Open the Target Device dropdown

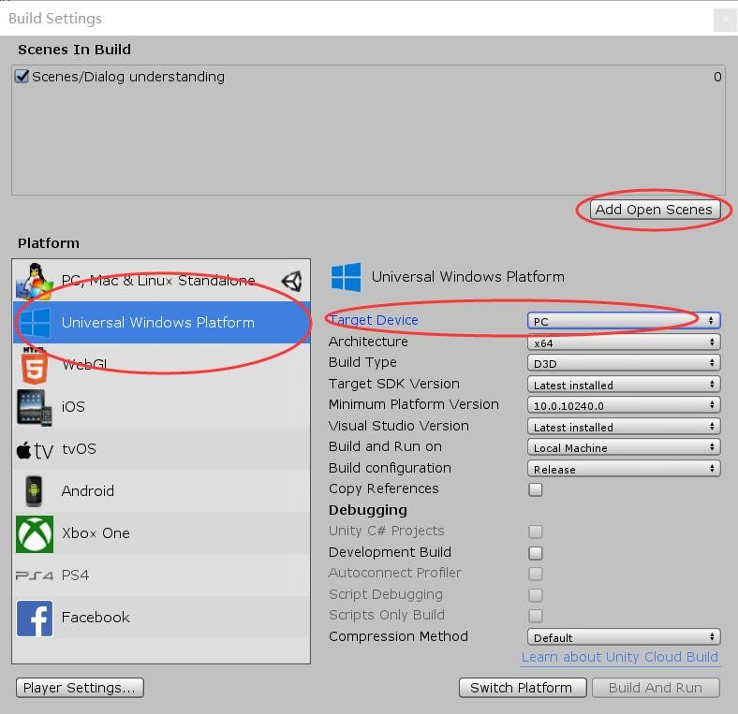coord(623,321)
